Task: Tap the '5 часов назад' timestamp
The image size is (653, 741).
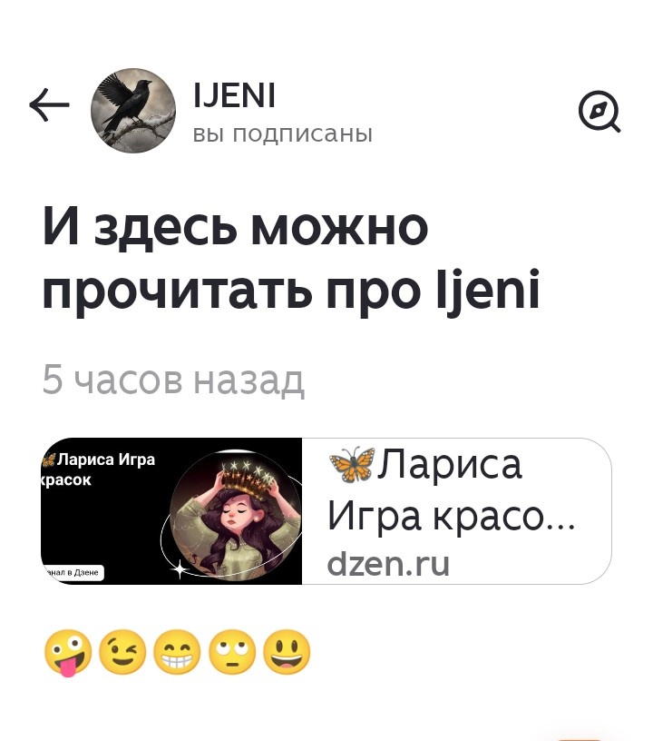Action: (173, 380)
